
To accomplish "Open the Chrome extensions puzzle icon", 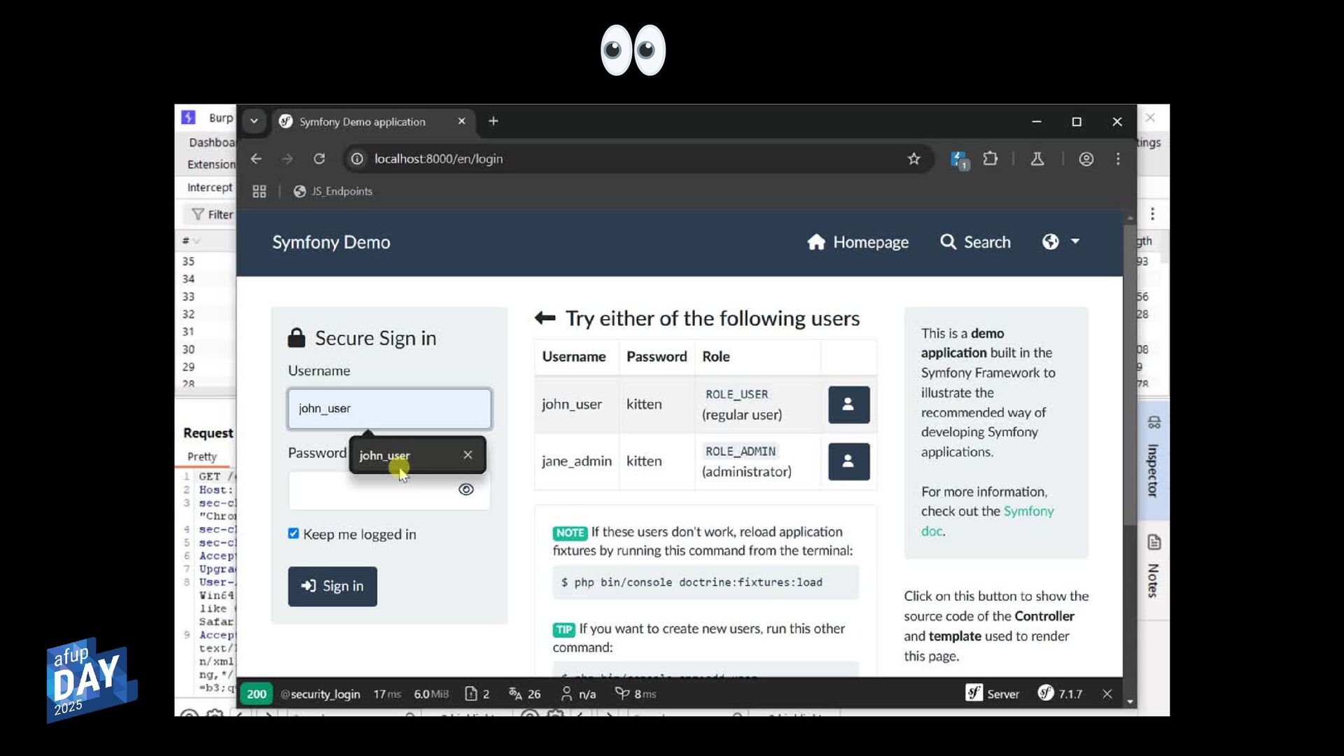I will (990, 159).
